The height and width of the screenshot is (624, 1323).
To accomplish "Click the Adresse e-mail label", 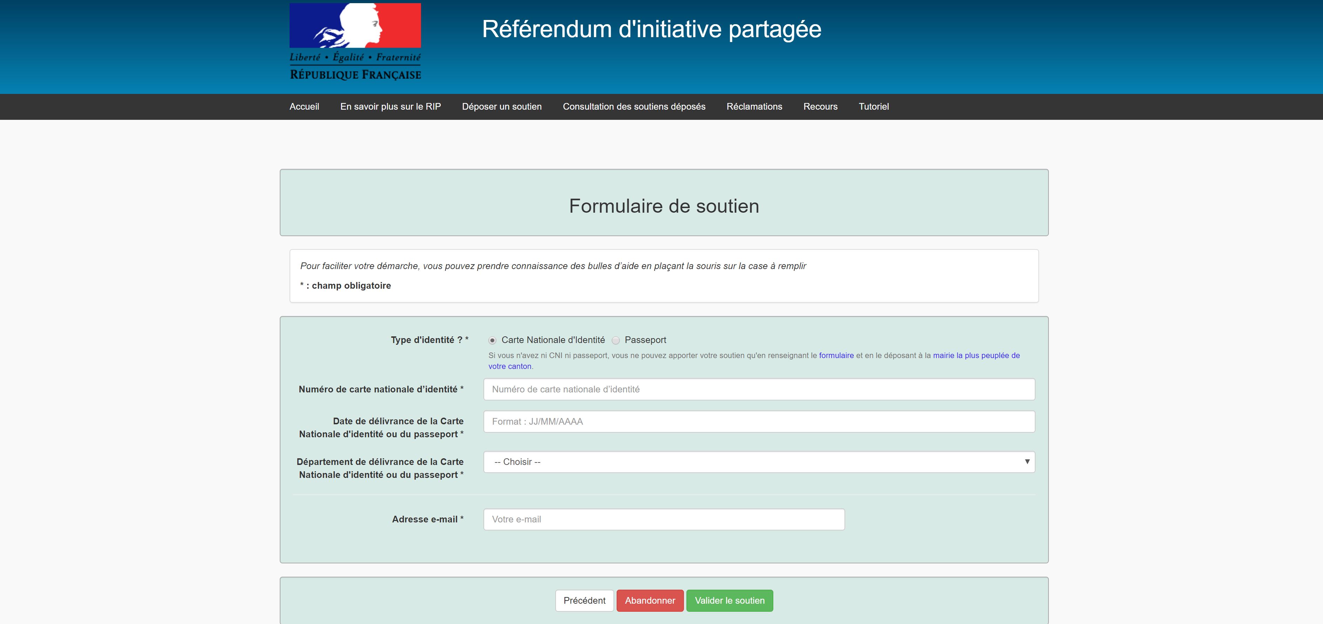I will tap(427, 519).
